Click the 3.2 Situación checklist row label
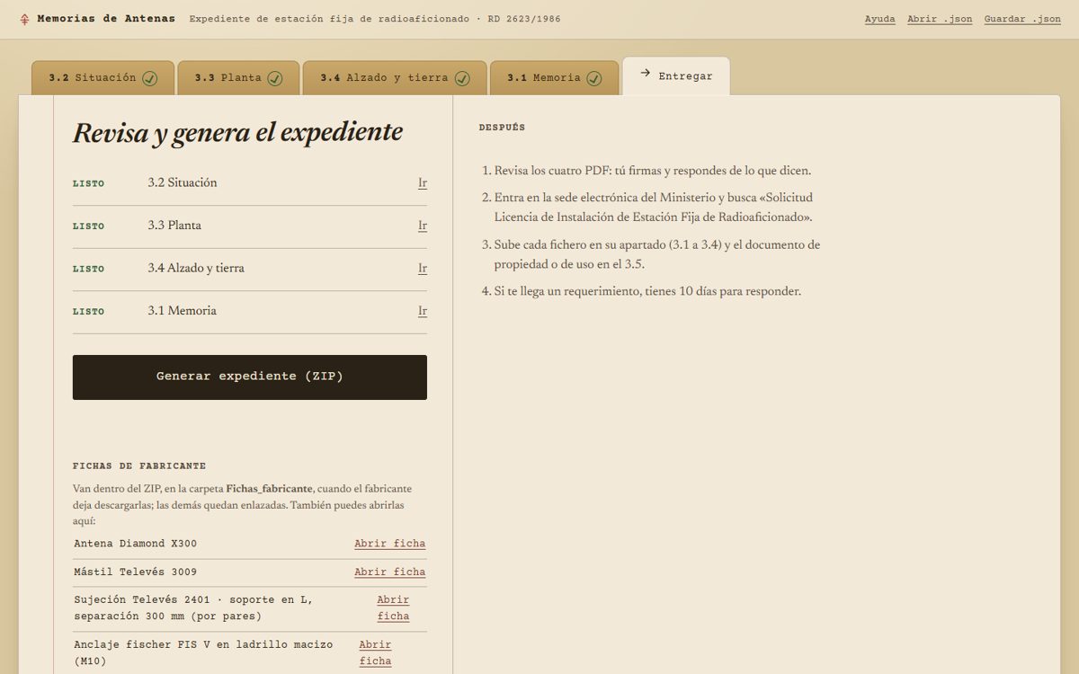Viewport: 1079px width, 674px height. 183,183
